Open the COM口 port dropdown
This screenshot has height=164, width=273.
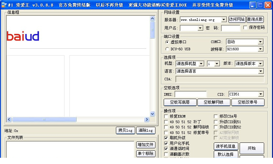261,42
